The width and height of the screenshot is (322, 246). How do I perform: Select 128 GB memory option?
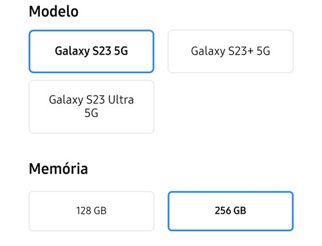point(91,211)
